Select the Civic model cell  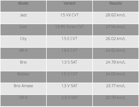pos(23,30)
